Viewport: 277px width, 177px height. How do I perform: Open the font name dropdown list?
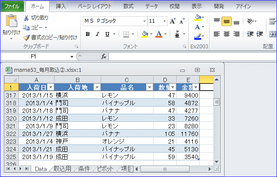(x=143, y=21)
